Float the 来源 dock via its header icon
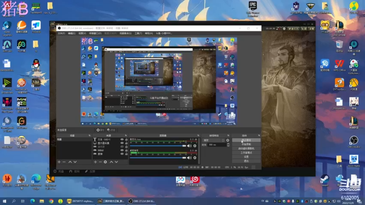The image size is (365, 205). [x=126, y=135]
